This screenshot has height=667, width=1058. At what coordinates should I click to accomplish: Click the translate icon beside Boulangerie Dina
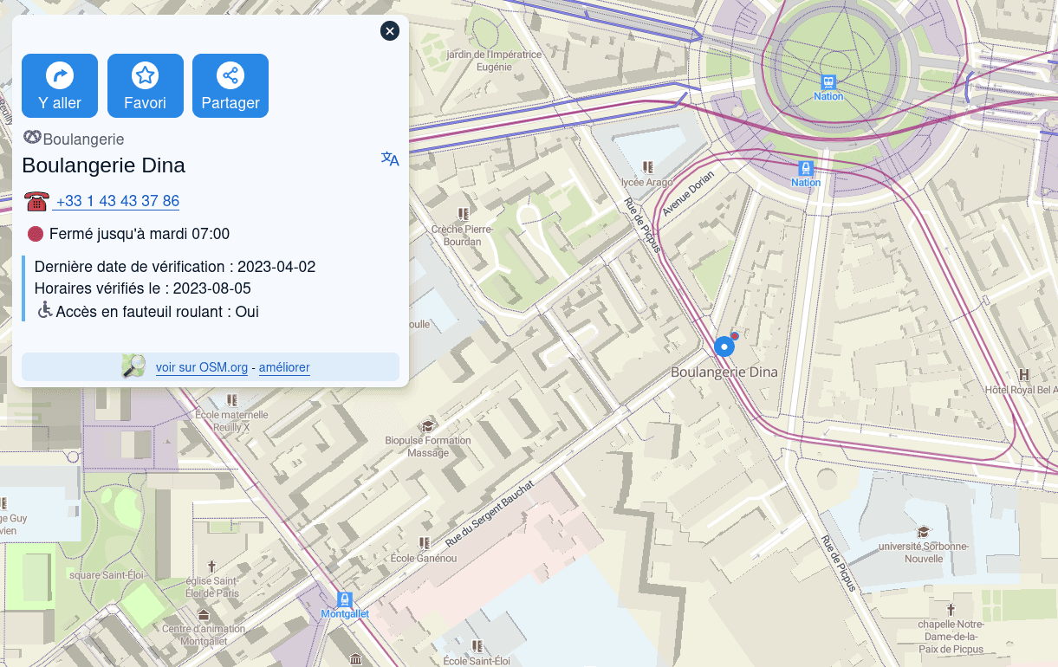point(390,159)
